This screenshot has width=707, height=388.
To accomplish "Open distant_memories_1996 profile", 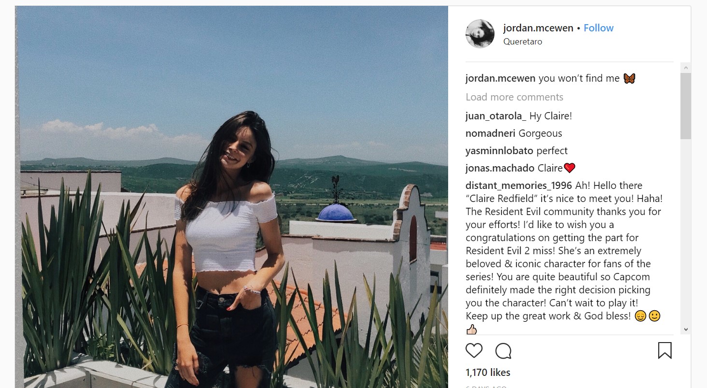I will pos(519,186).
